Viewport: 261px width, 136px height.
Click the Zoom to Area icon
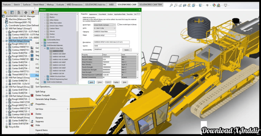tap(176, 5)
